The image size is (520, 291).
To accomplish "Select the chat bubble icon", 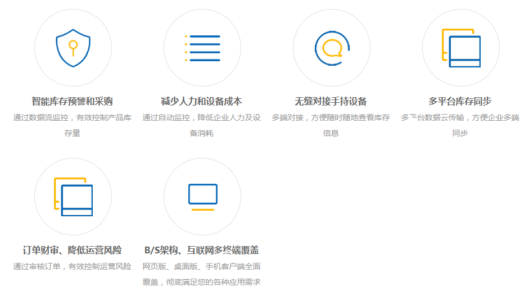I will [332, 48].
